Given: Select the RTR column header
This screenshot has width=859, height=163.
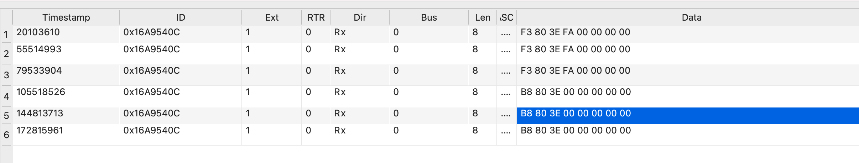Looking at the screenshot, I should (316, 17).
